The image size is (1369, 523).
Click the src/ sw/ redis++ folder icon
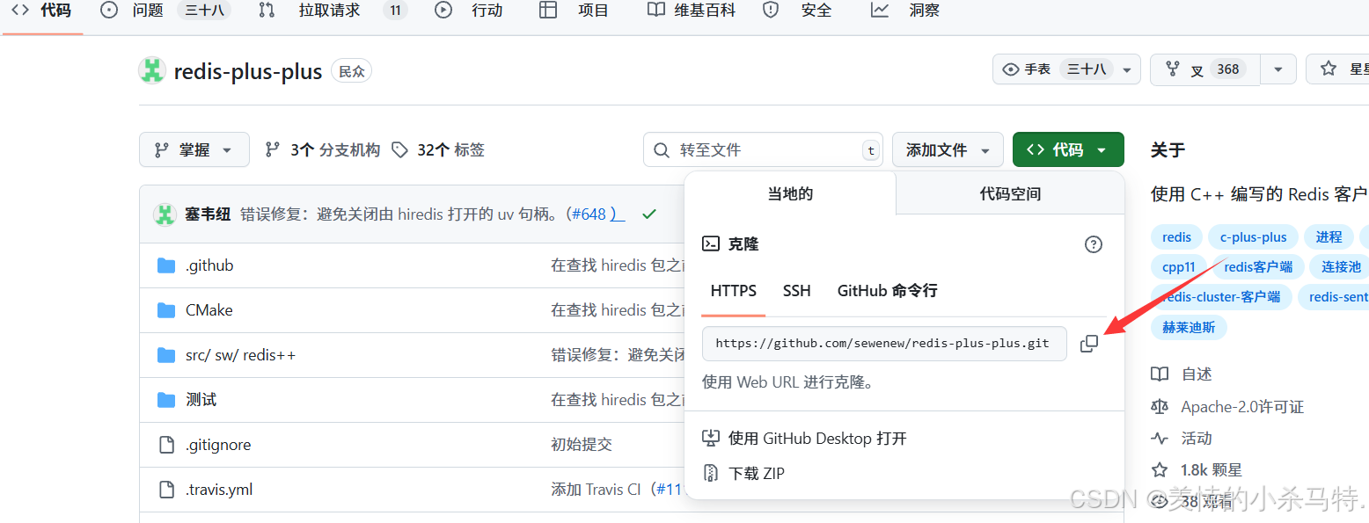pos(166,355)
